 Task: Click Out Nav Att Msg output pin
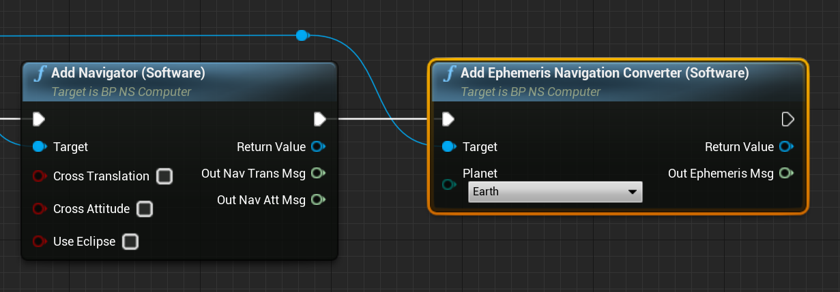317,200
